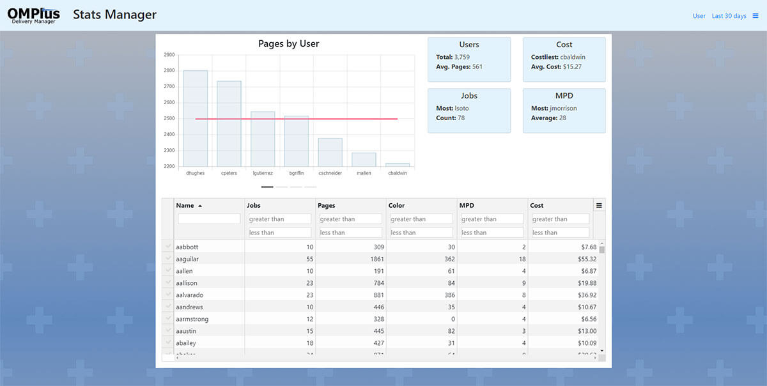Open the hamburger menu in top header
Screen dimensions: 767x386
coord(755,16)
